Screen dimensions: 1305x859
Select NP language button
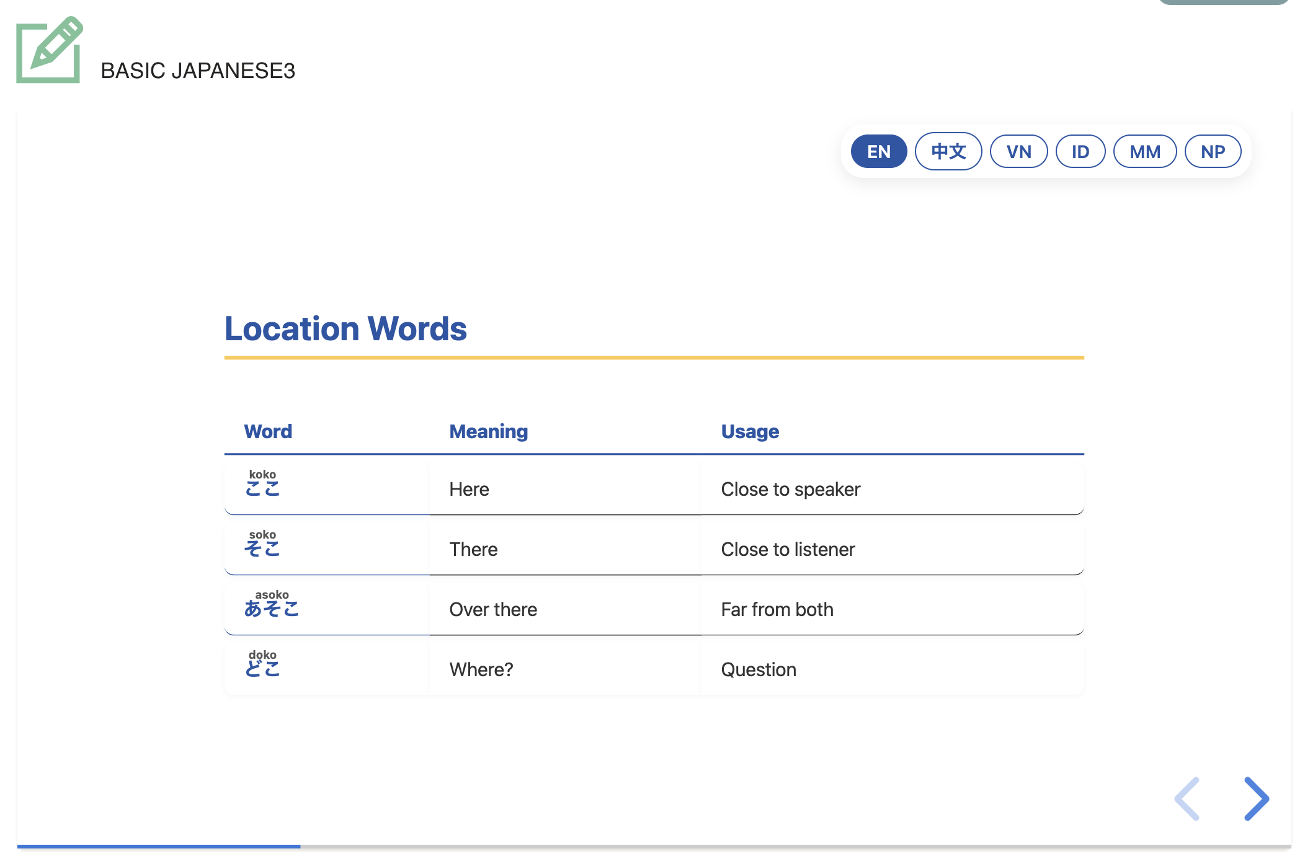(x=1213, y=152)
